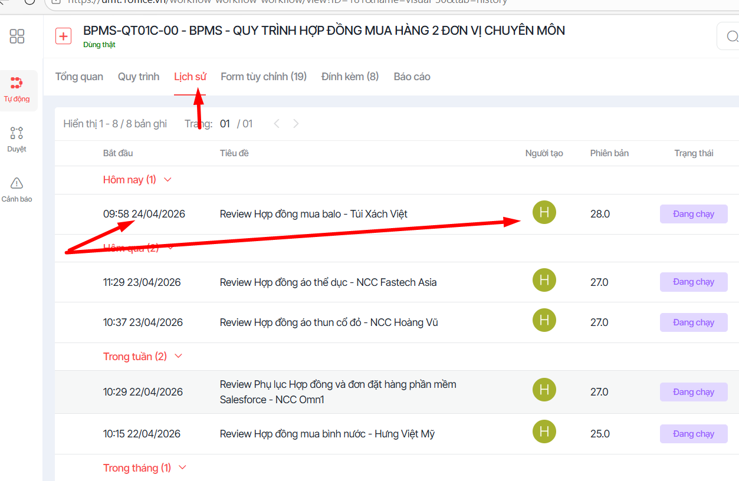Collapse the Hôm nay group
Screen dimensions: 739x481
pyautogui.click(x=167, y=180)
